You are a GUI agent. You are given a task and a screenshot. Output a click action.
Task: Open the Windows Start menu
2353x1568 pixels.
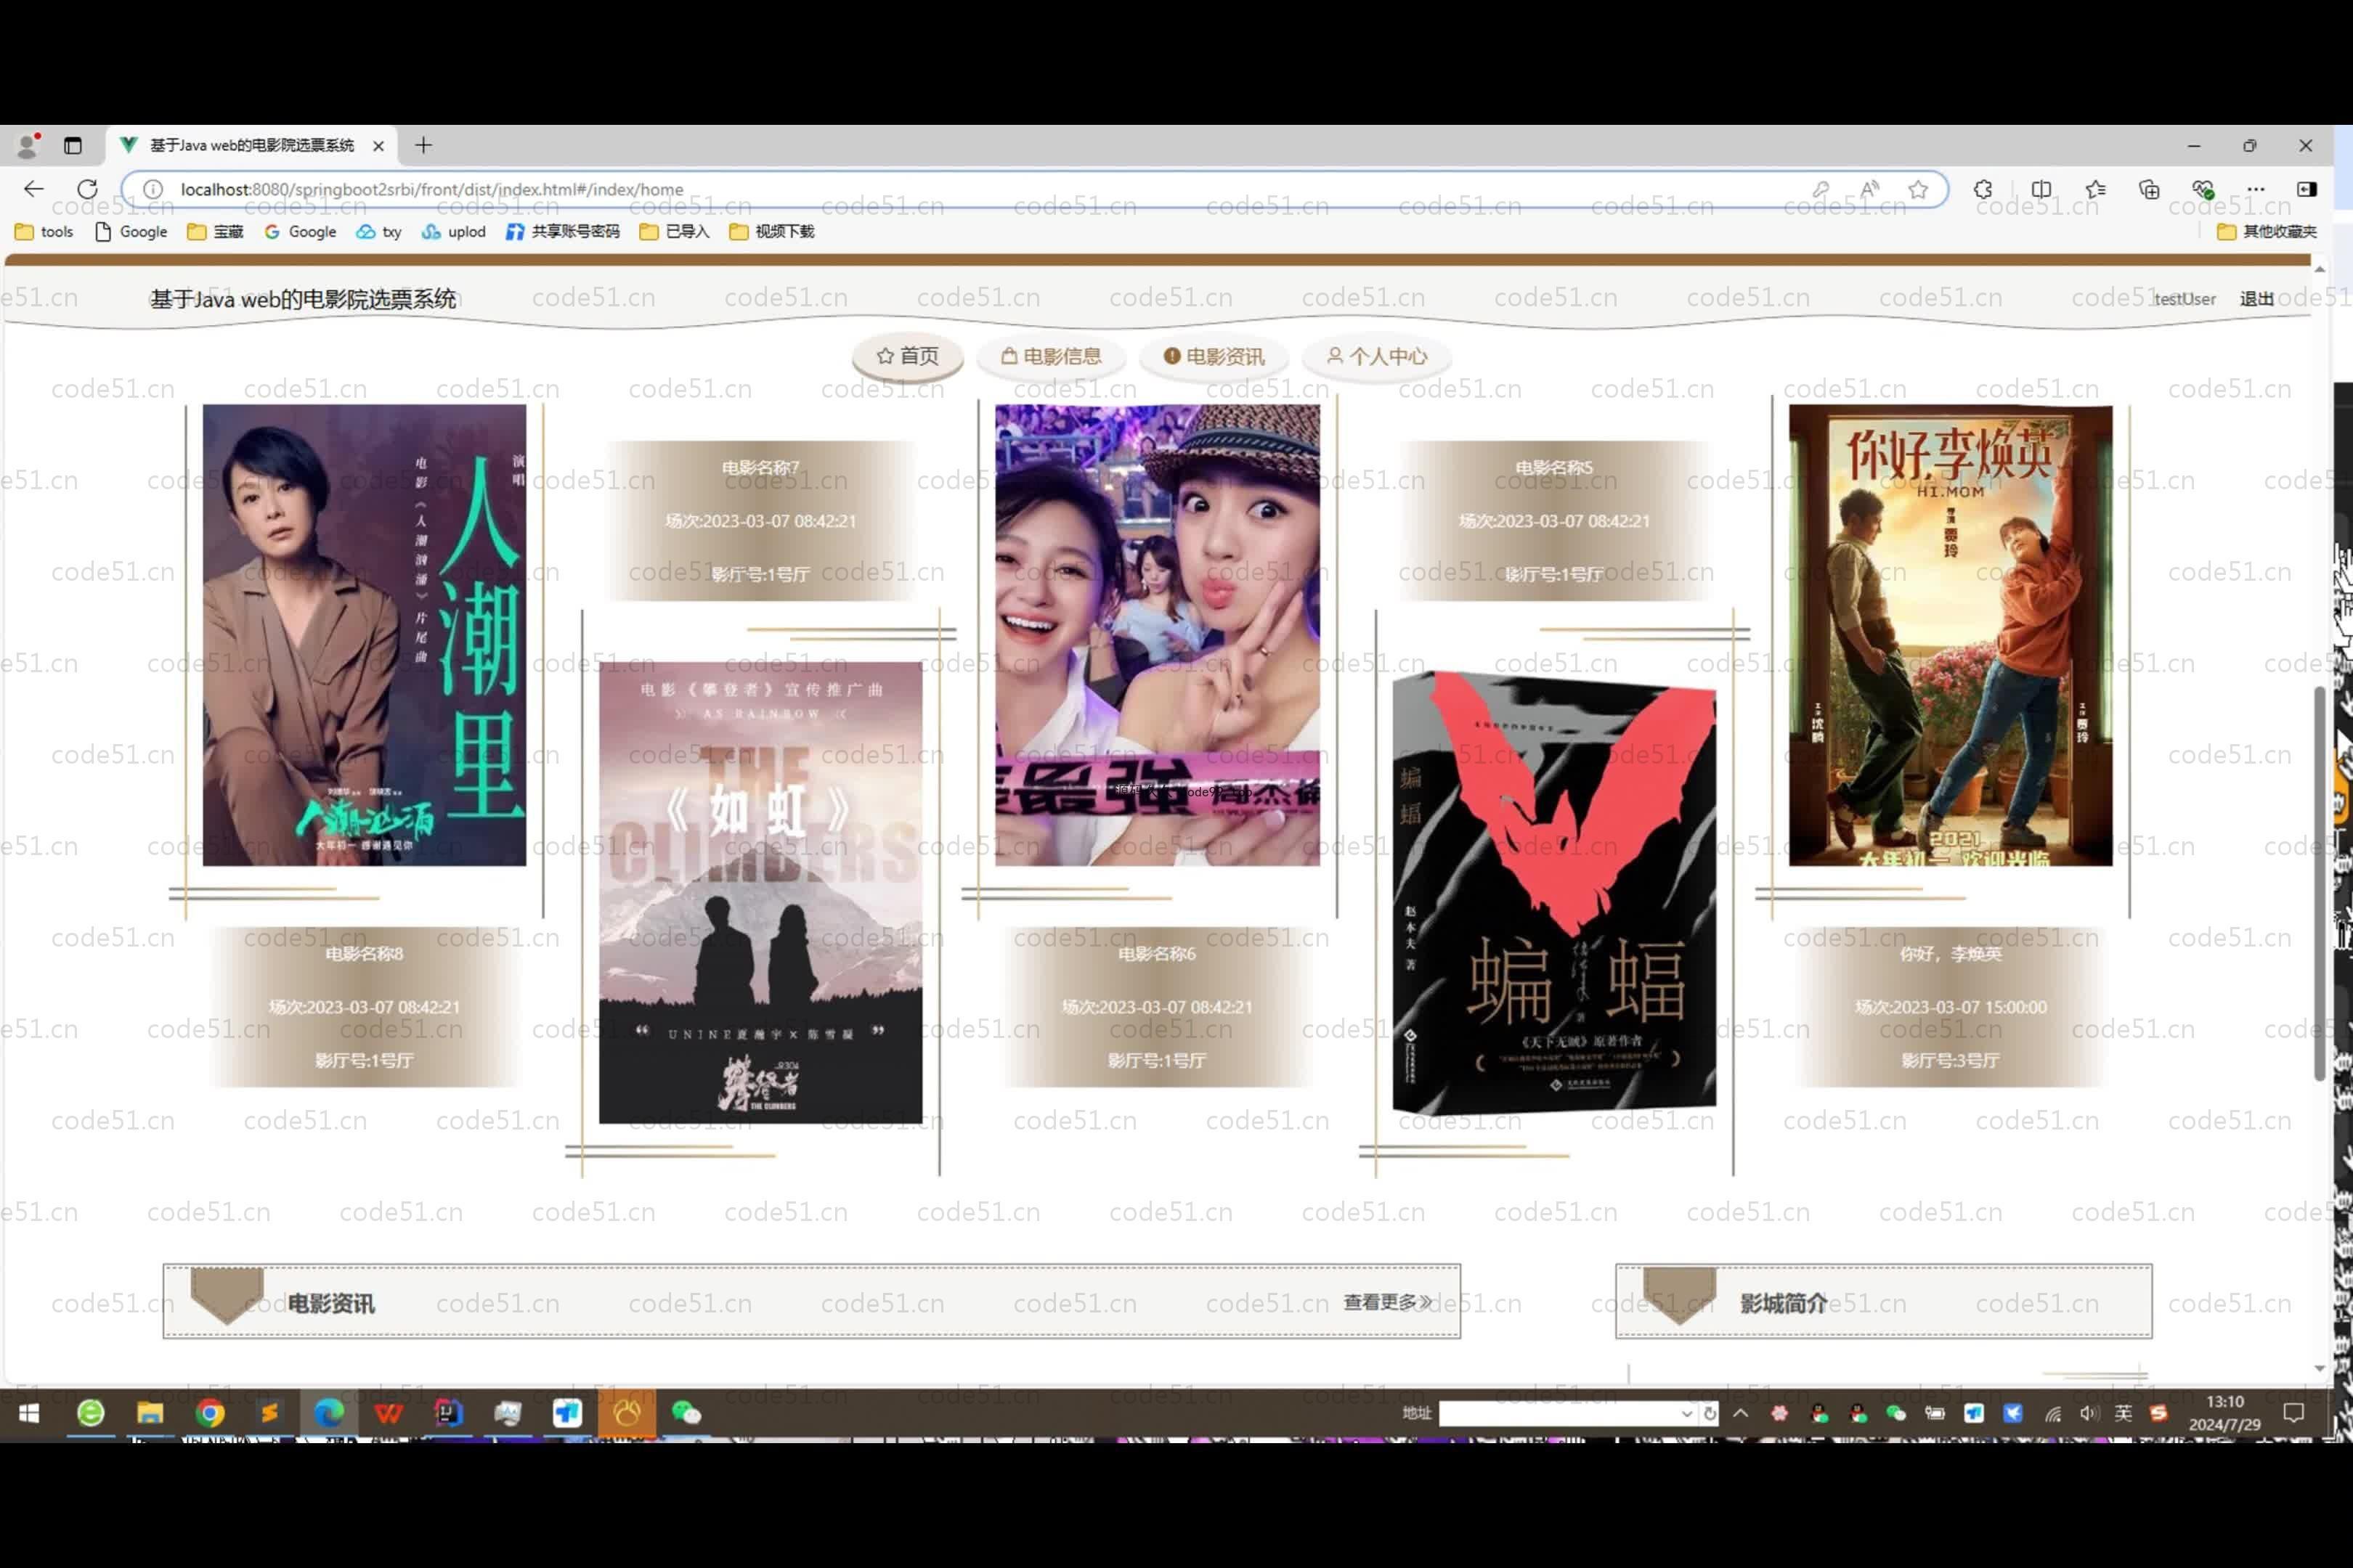[29, 1413]
